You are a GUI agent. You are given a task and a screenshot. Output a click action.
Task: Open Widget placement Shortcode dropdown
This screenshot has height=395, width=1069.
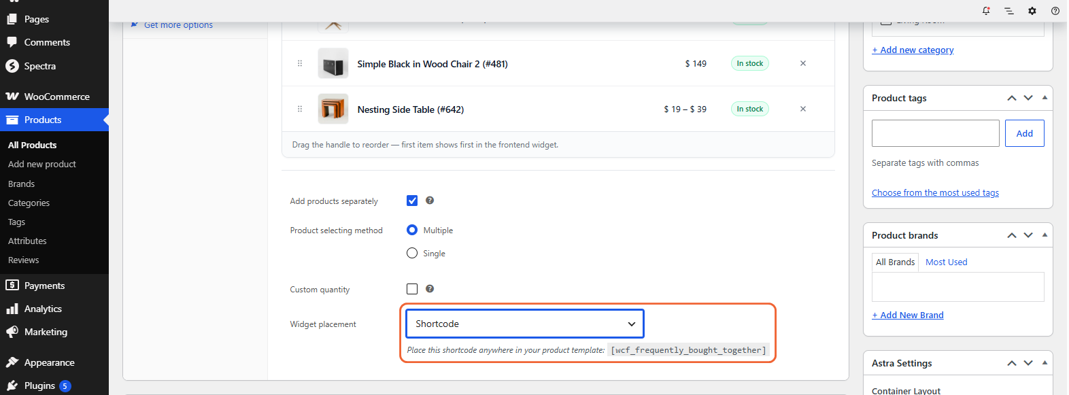pyautogui.click(x=525, y=324)
